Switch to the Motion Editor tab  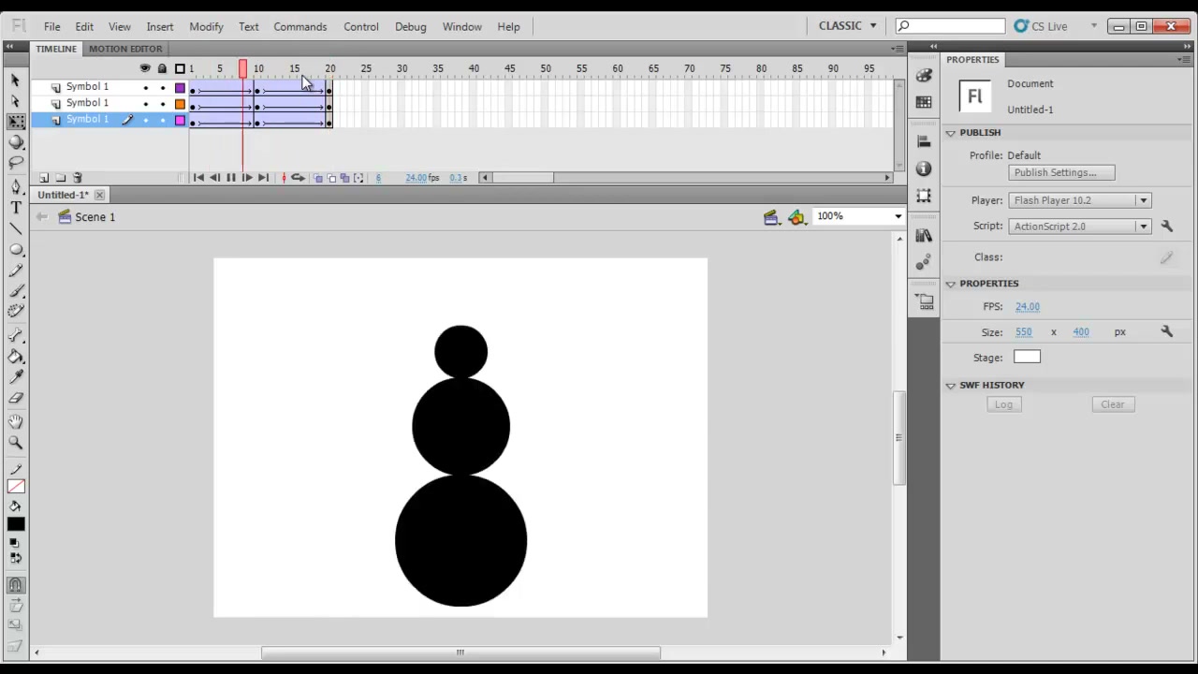[x=125, y=49]
